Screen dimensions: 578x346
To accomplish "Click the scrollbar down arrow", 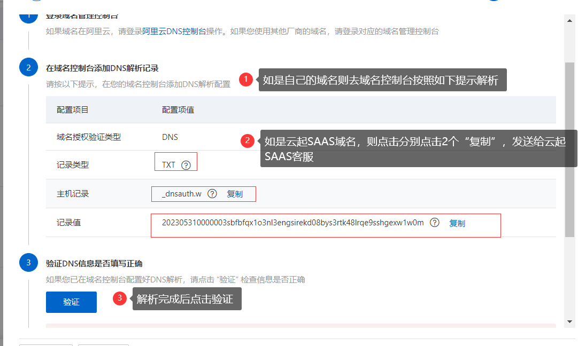I will [570, 321].
